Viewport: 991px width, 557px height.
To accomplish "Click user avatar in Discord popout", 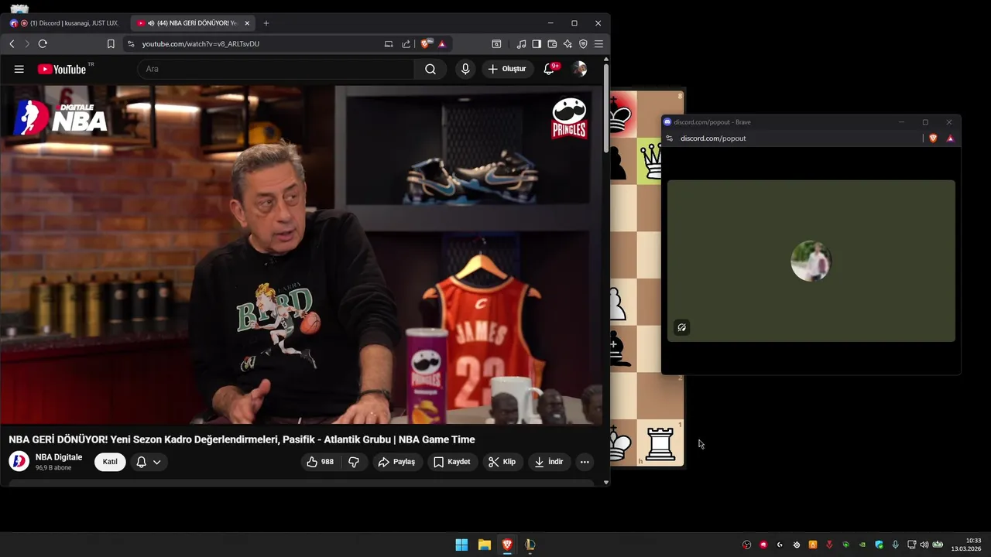I will (x=811, y=261).
